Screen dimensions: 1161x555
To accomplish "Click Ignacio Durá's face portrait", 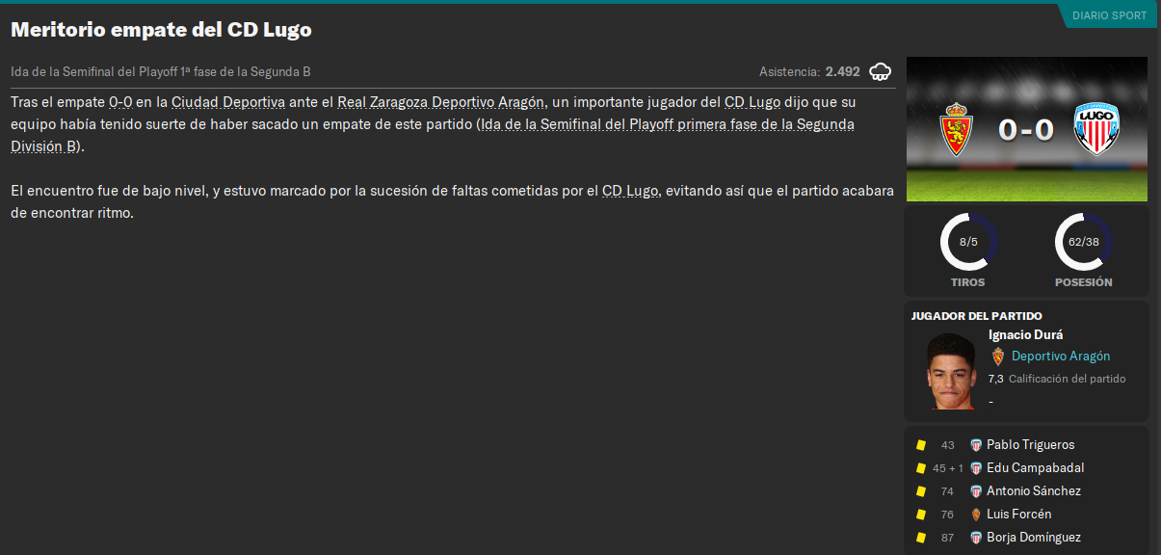I will 951,371.
